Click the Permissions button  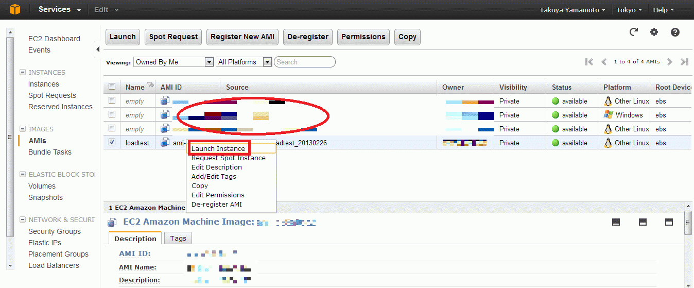pos(363,37)
